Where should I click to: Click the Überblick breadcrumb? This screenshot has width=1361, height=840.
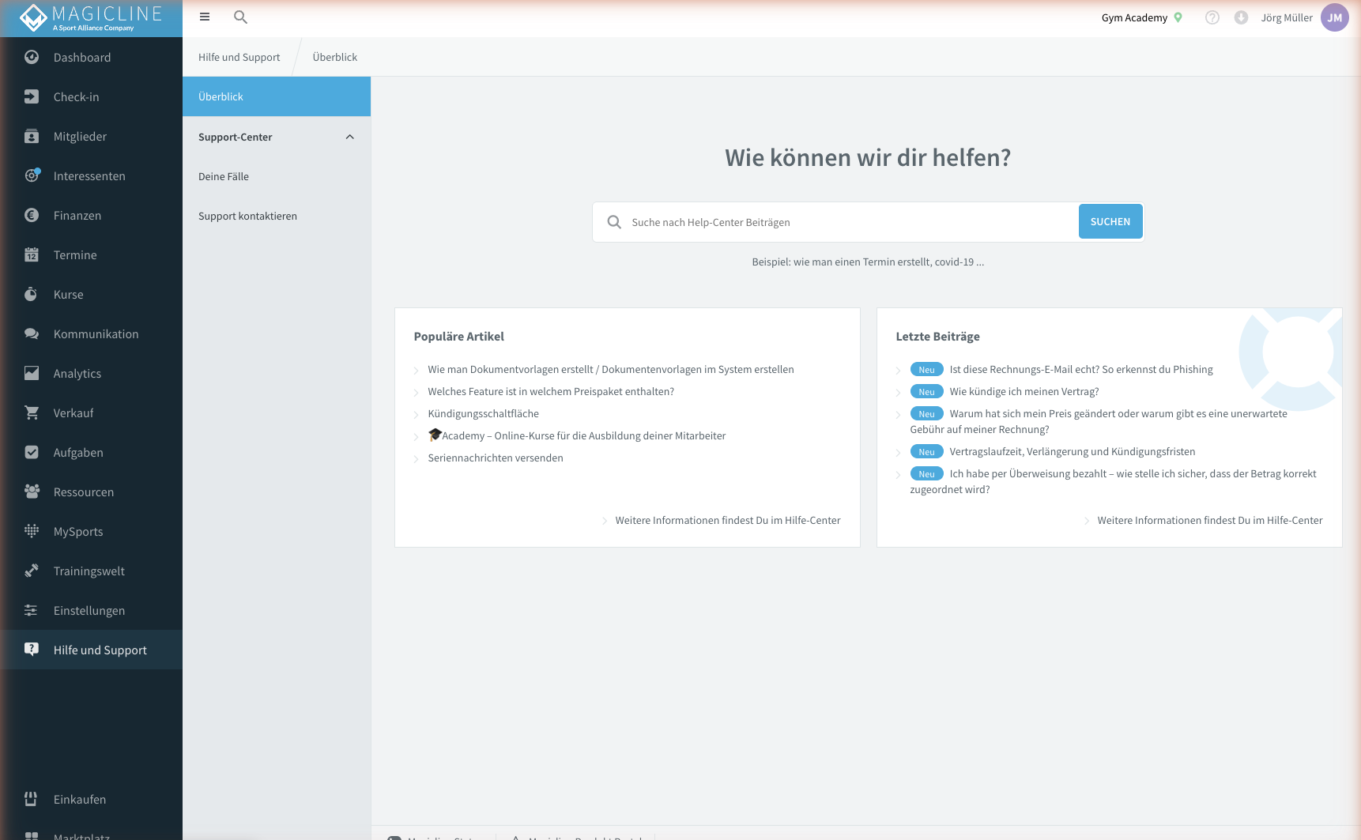pos(335,57)
